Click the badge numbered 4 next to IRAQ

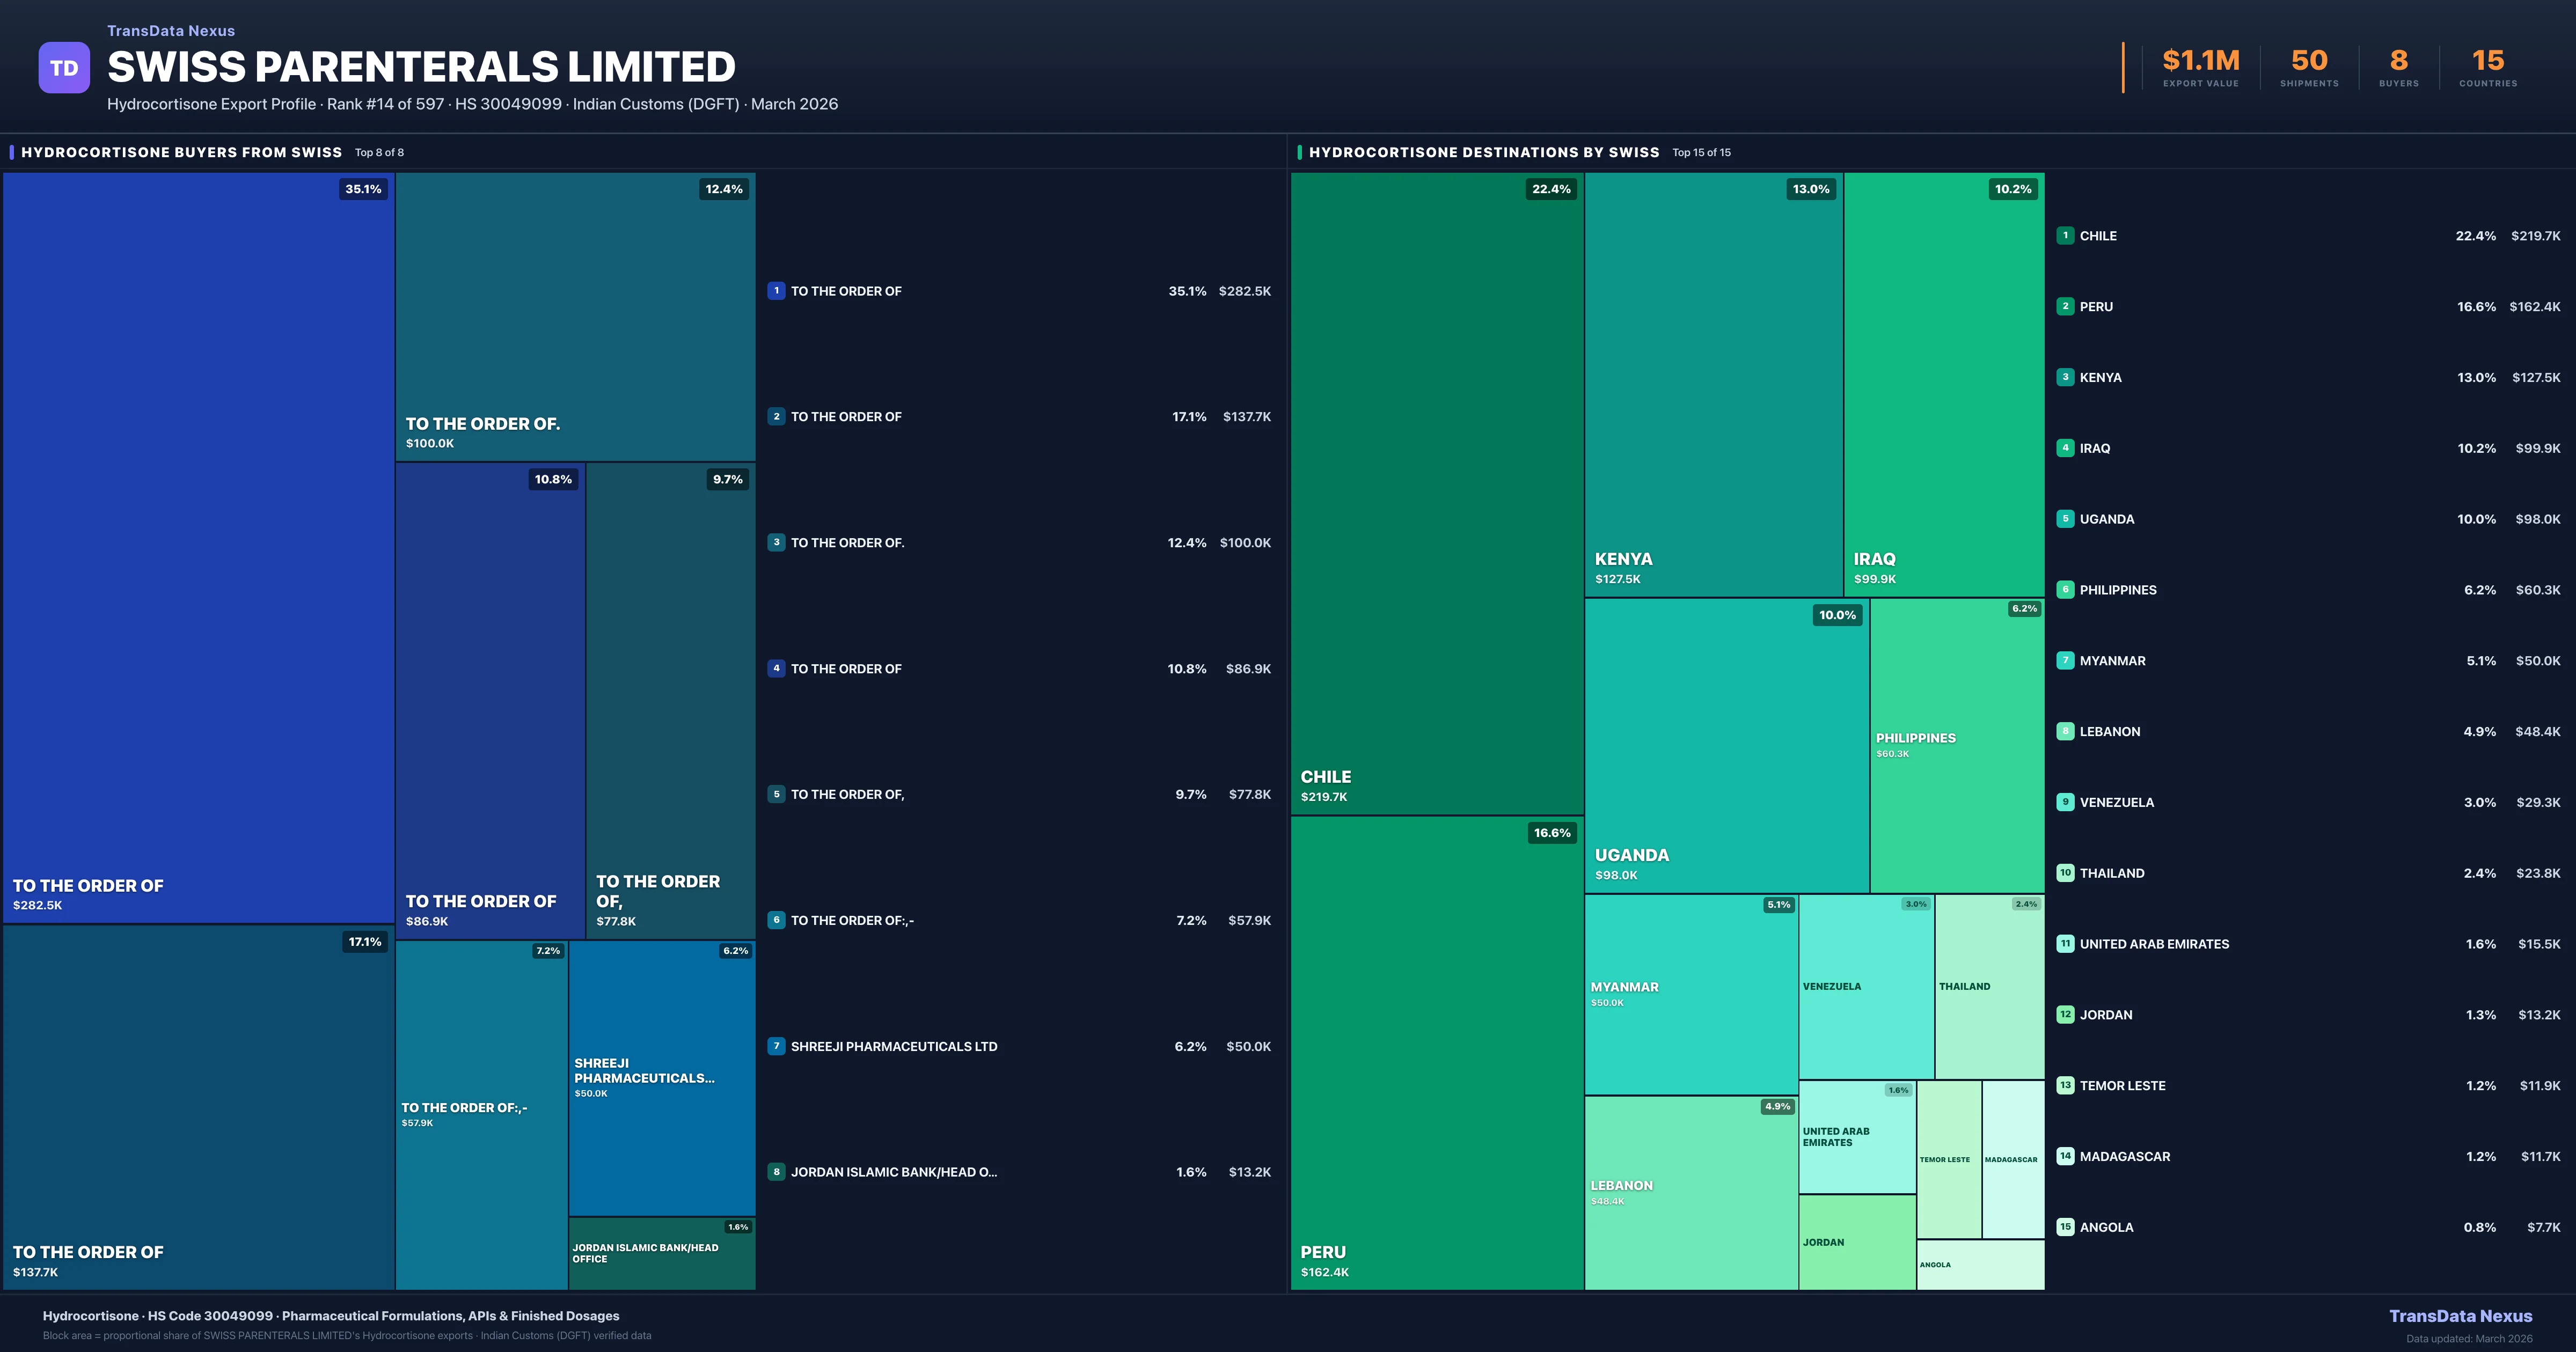(x=2066, y=448)
